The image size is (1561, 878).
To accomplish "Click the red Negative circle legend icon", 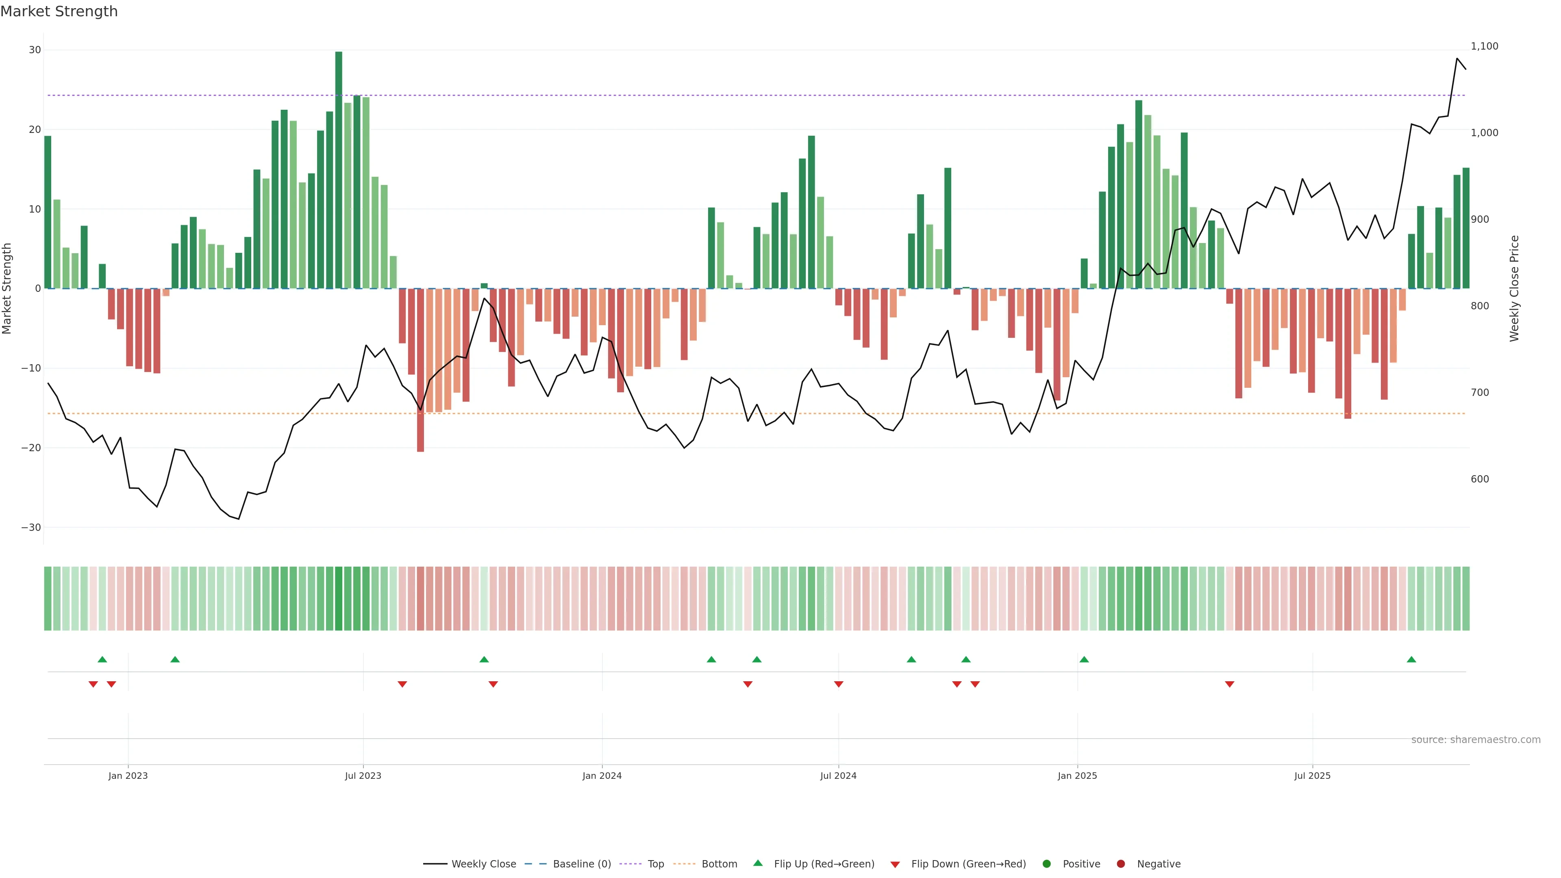I will coord(1120,863).
